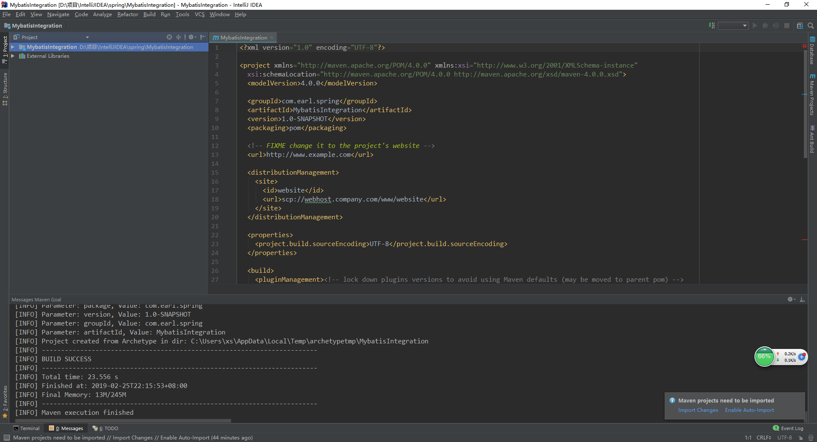Screen dimensions: 817x442
Task: Toggle the Terminal tool window button
Action: coord(26,428)
